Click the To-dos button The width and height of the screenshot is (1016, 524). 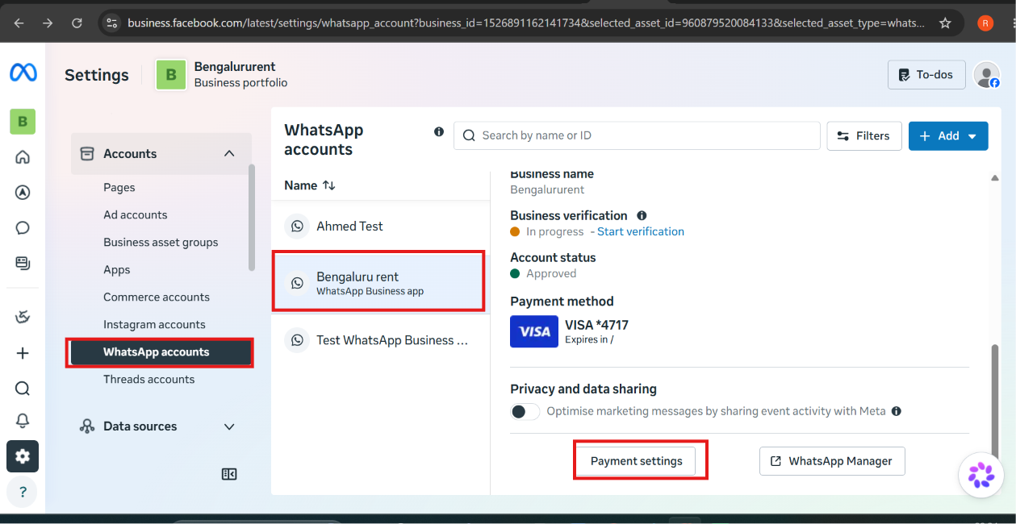[x=926, y=75]
